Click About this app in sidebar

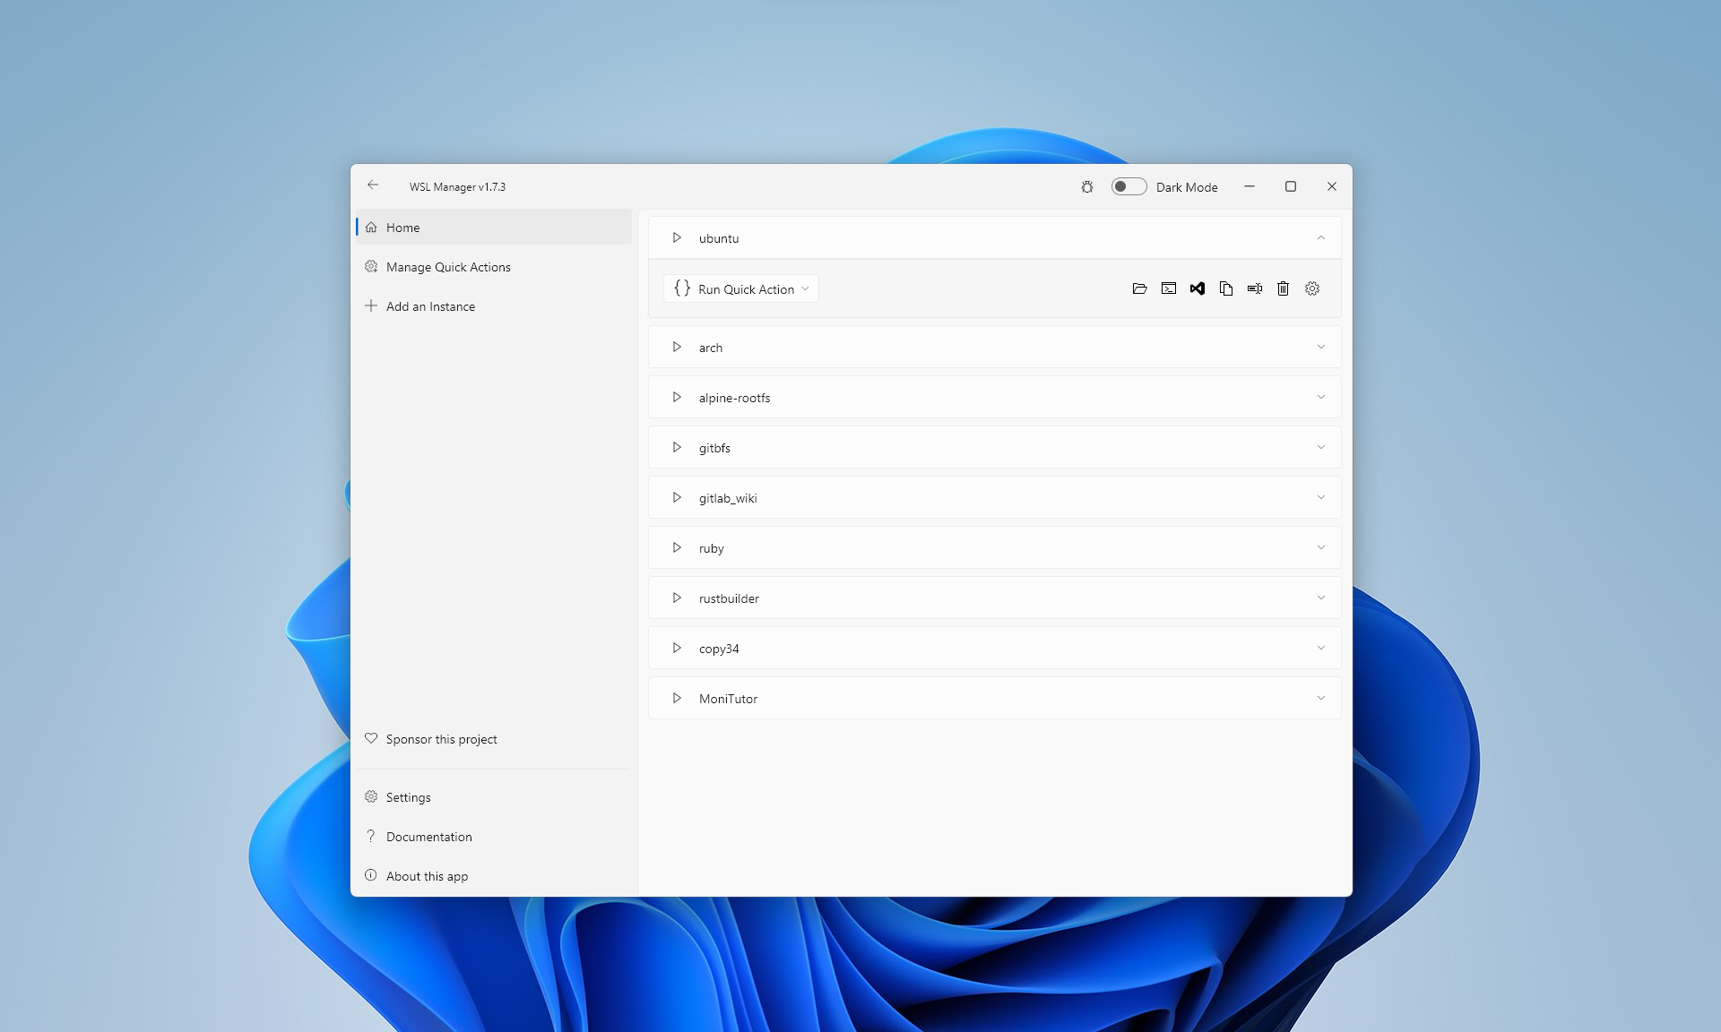tap(427, 876)
